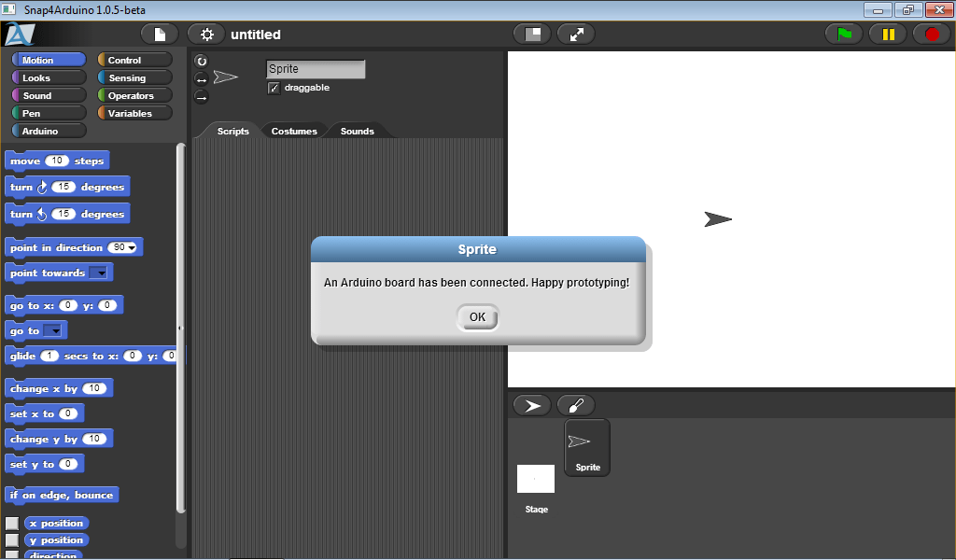Click the green flag run button
The height and width of the screenshot is (560, 956).
844,35
